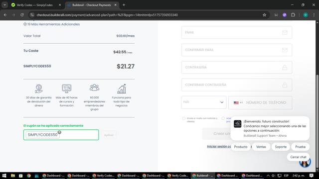Click the SIMPLYCODES50 label above the divider
This screenshot has height=179, width=319.
37,66
